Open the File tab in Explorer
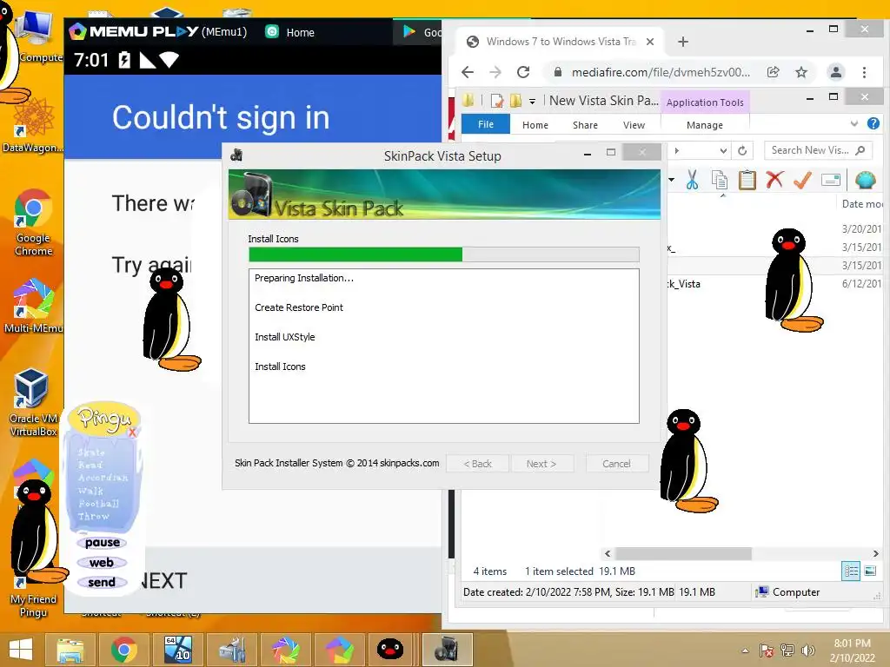The image size is (890, 667). click(486, 124)
